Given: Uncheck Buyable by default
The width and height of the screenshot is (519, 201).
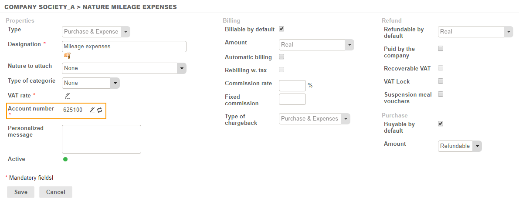Looking at the screenshot, I should [x=441, y=124].
